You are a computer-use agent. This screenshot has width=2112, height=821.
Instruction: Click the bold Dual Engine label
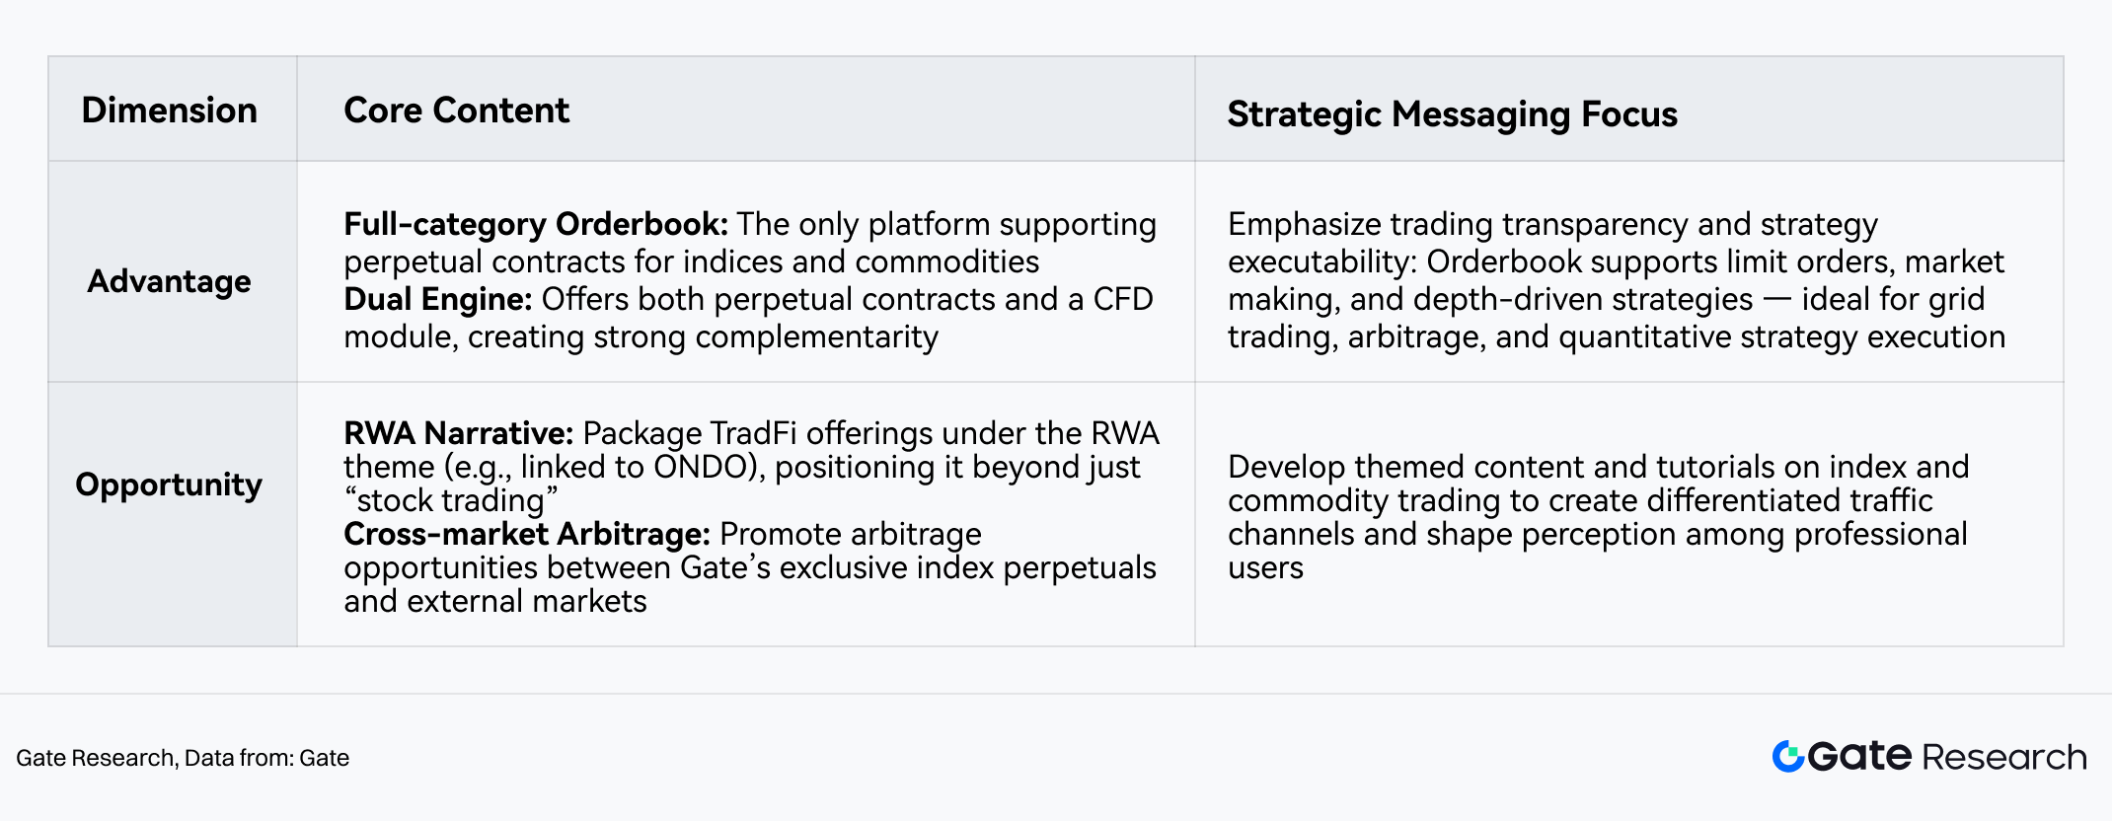point(438,300)
